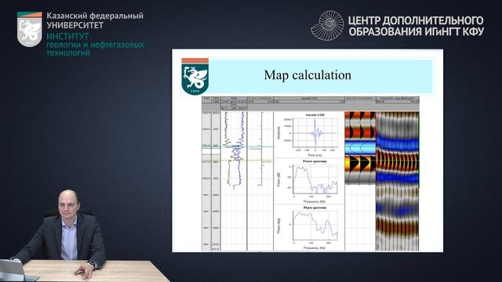Click the dragon emblem on the slide header

click(x=195, y=77)
